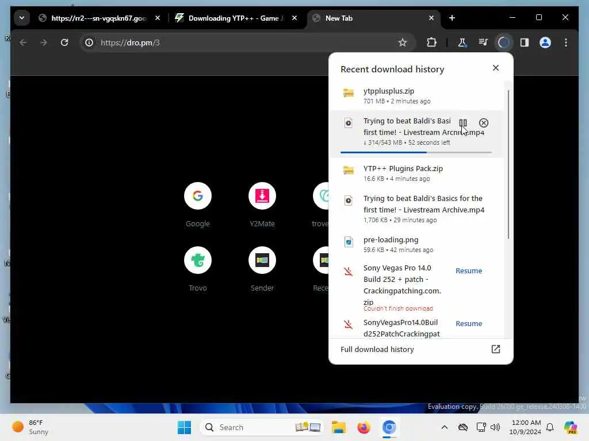Cancel the in-progress mp4 download
Image resolution: width=589 pixels, height=441 pixels.
tap(483, 123)
